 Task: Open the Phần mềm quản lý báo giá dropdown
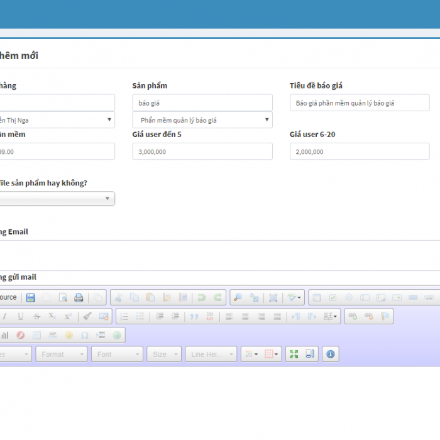click(202, 120)
